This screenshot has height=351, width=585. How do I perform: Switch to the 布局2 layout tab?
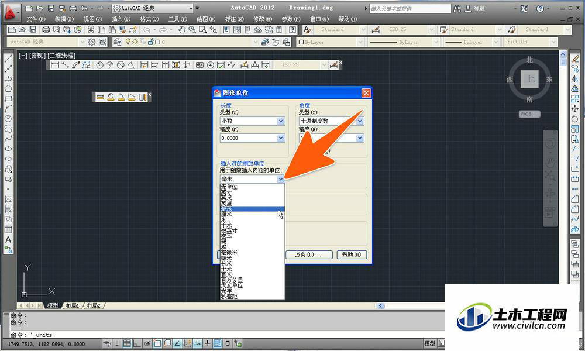coord(93,305)
